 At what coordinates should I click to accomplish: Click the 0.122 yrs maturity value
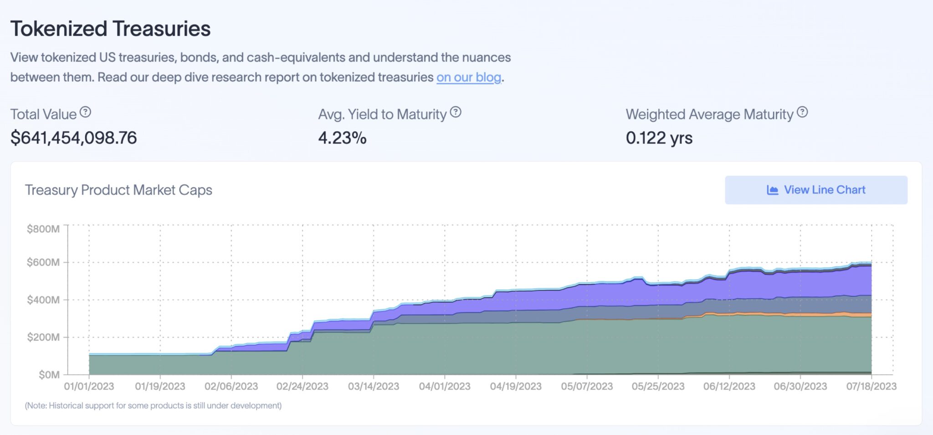click(x=659, y=138)
